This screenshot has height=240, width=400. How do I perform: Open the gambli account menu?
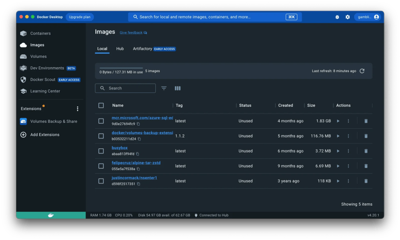click(x=368, y=17)
